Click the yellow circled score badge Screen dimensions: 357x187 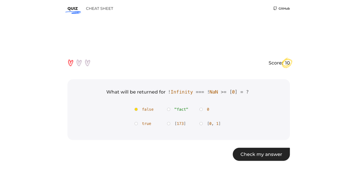coord(286,63)
